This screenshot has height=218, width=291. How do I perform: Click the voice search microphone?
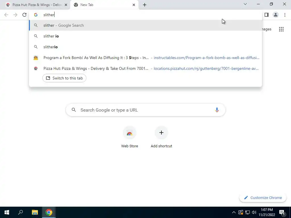[217, 110]
